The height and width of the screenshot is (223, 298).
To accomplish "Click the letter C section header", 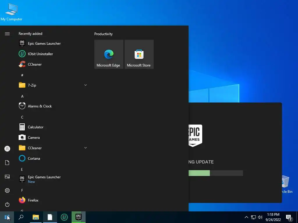I will (x=22, y=117).
